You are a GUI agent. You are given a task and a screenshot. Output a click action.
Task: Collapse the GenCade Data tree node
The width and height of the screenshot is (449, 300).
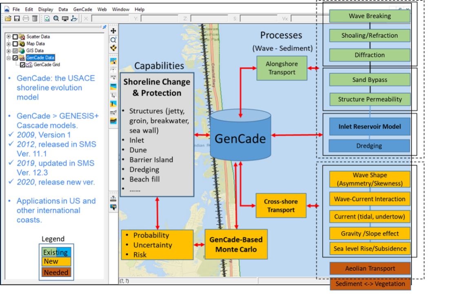pyautogui.click(x=9, y=58)
